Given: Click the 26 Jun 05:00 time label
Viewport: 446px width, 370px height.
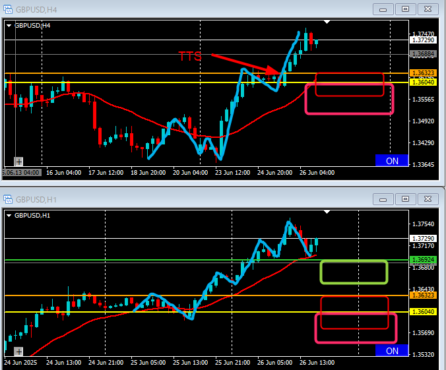Looking at the screenshot, I should pyautogui.click(x=274, y=363).
